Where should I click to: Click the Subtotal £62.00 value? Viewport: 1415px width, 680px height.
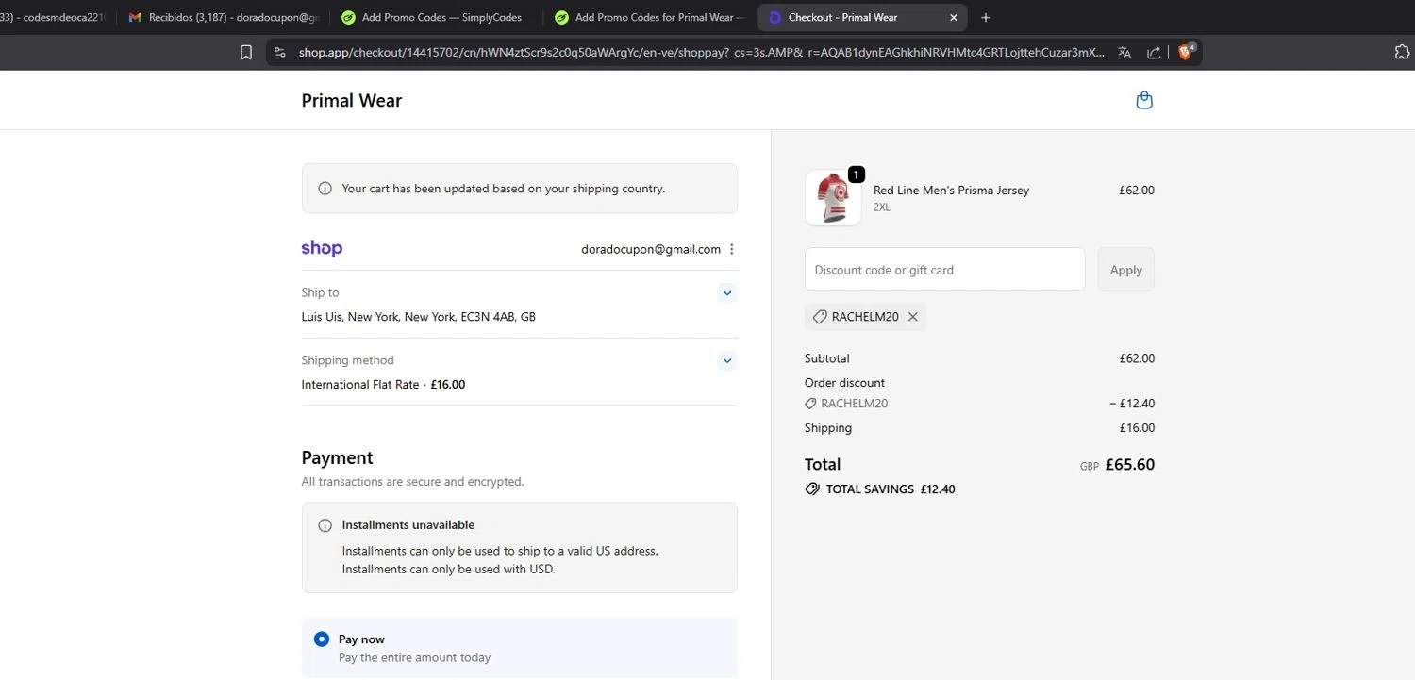[x=1137, y=358]
